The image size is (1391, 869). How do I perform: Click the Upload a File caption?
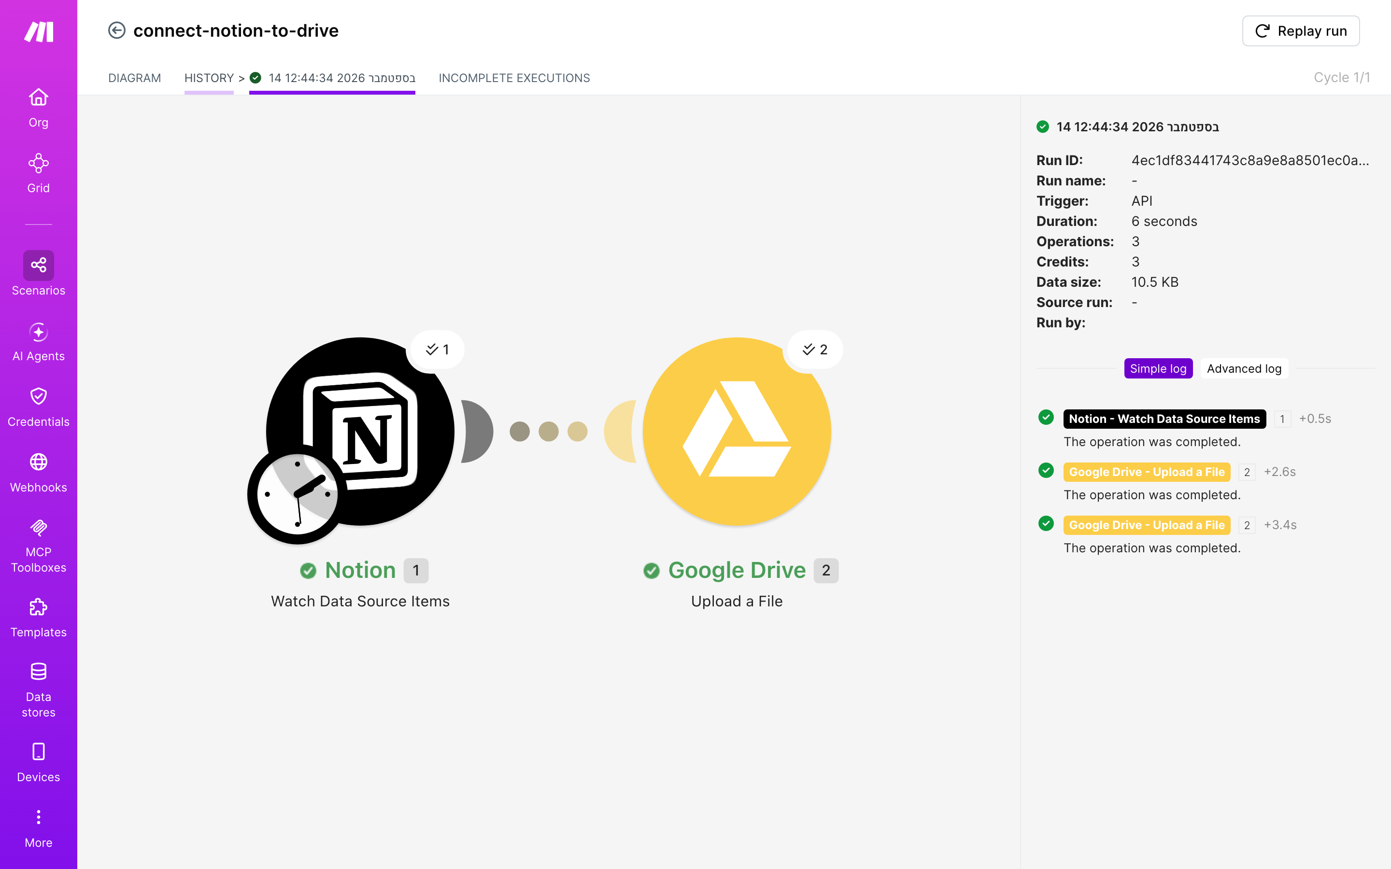tap(737, 601)
